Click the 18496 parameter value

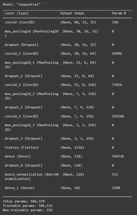tap(117, 53)
